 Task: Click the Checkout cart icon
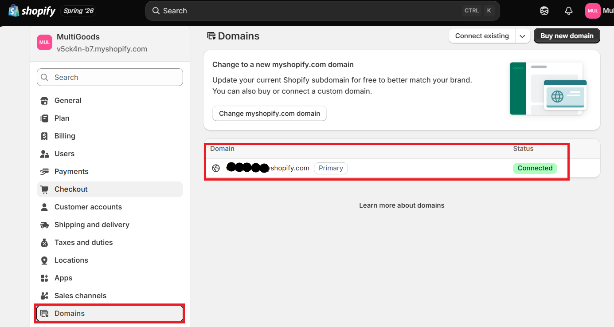[44, 189]
